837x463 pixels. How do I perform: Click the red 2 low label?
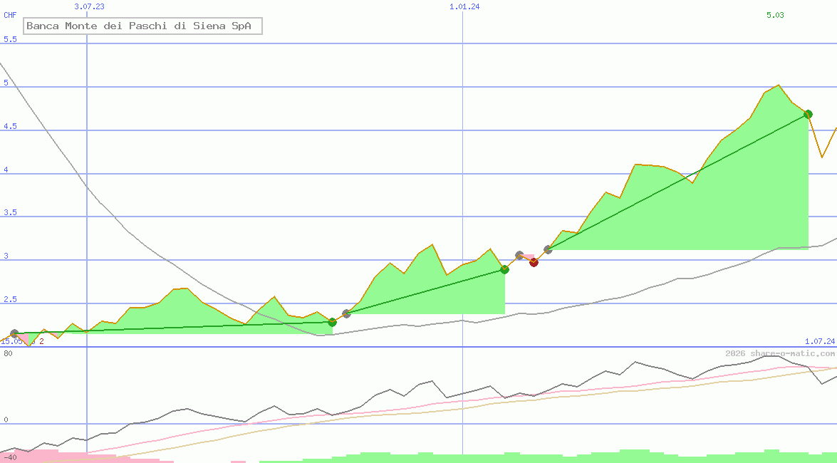click(x=41, y=341)
